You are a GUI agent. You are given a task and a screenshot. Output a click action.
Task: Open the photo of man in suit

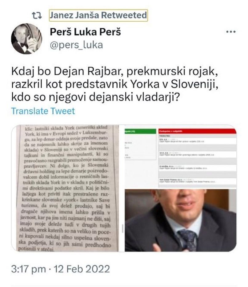point(181,220)
